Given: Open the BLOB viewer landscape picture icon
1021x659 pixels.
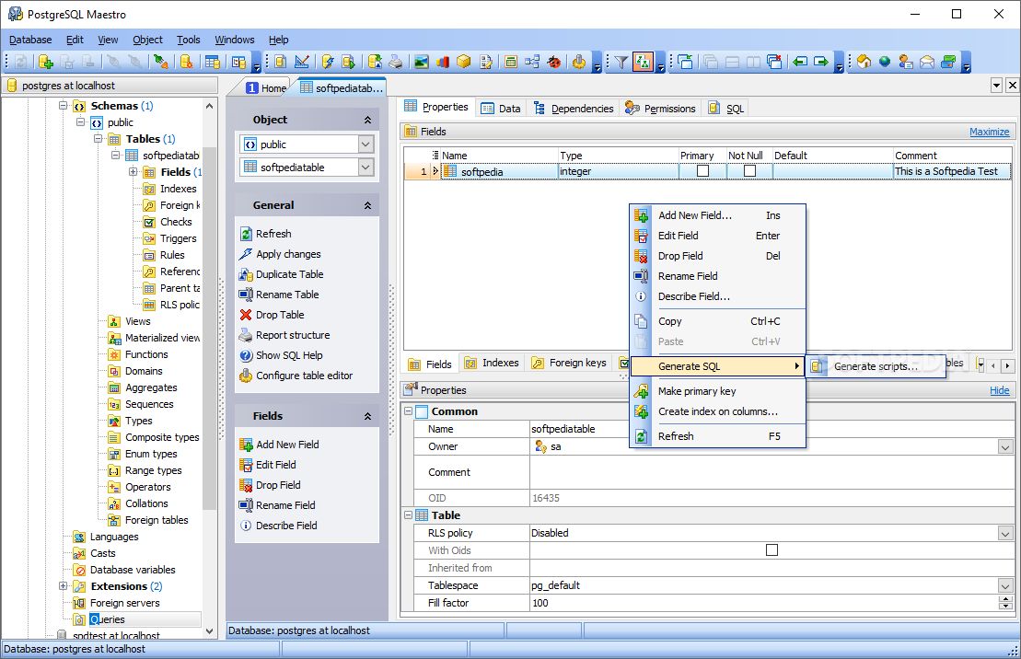Looking at the screenshot, I should click(422, 62).
